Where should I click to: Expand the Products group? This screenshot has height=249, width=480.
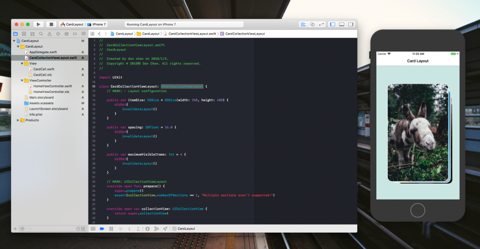pyautogui.click(x=18, y=120)
